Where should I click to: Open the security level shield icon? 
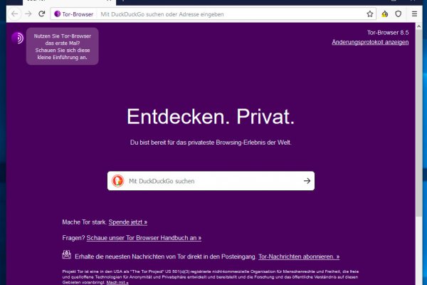click(x=398, y=14)
